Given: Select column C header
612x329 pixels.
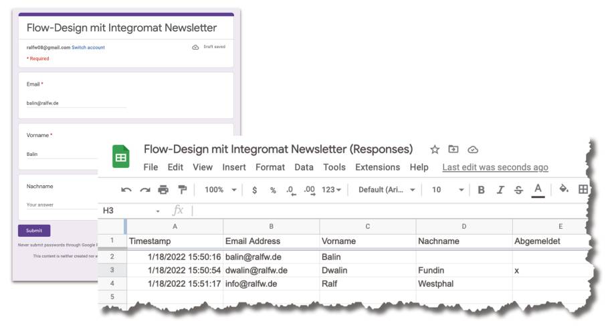Looking at the screenshot, I should coord(368,227).
